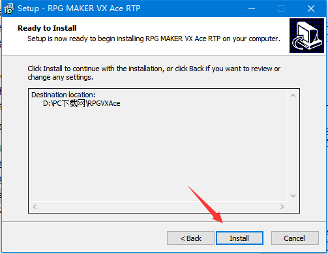Image resolution: width=328 pixels, height=254 pixels.
Task: Start installation with the Install button
Action: click(x=239, y=238)
